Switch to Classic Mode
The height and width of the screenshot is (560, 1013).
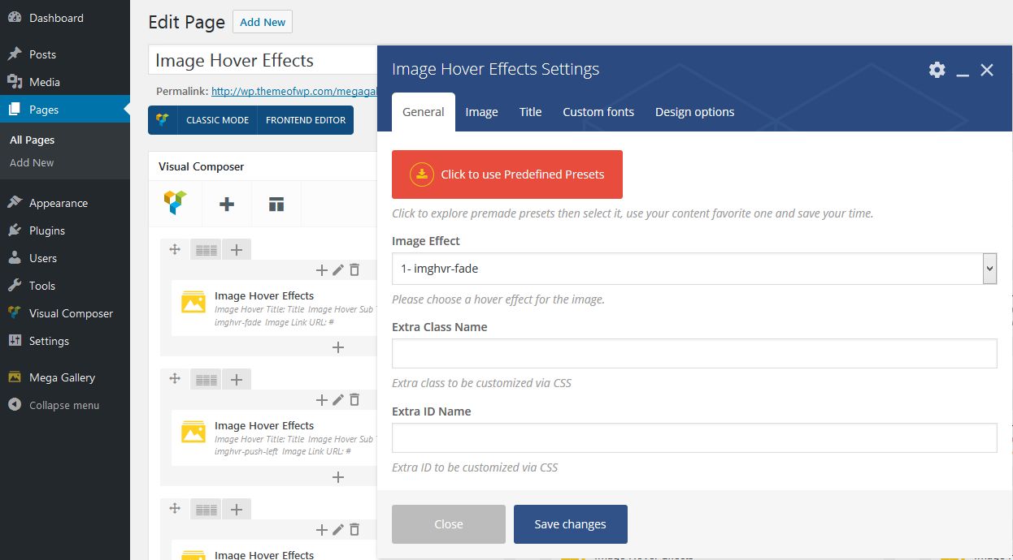point(217,120)
